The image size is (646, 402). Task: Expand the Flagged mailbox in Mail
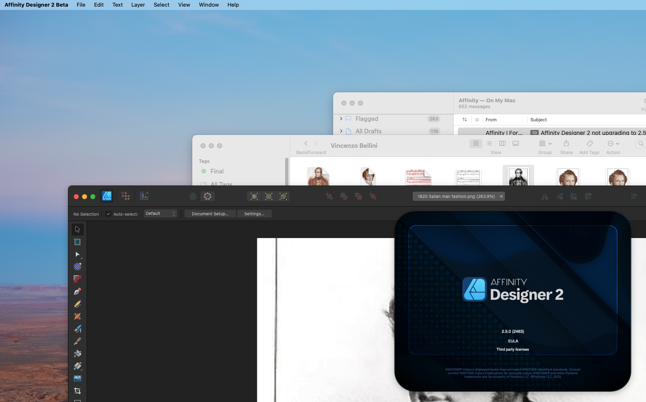(x=341, y=119)
